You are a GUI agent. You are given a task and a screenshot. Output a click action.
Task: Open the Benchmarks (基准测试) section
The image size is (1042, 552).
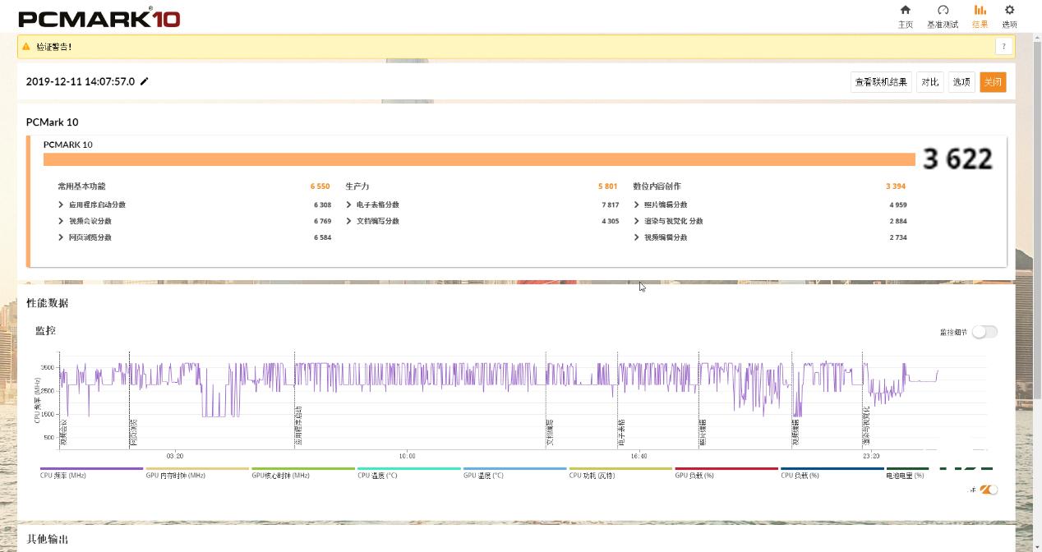pyautogui.click(x=943, y=16)
